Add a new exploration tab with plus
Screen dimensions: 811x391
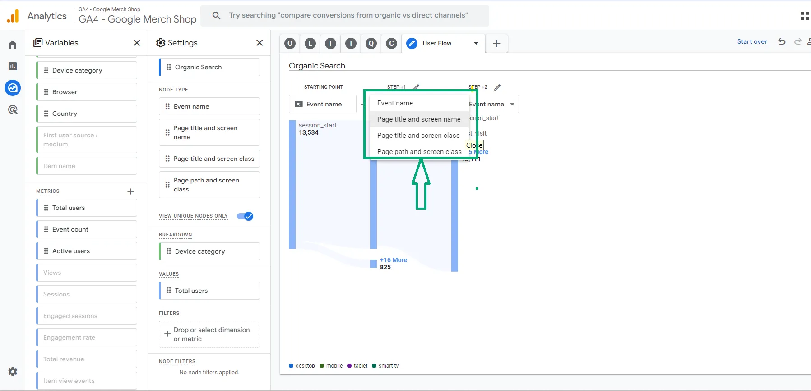point(496,44)
